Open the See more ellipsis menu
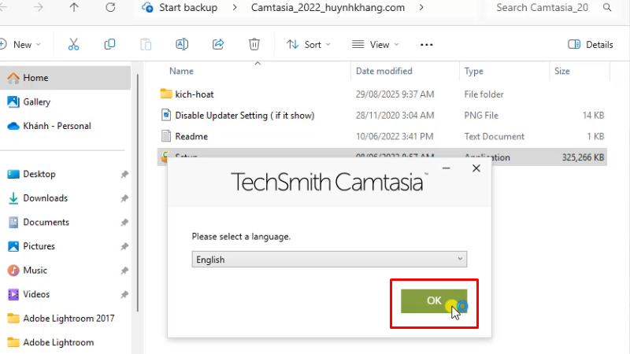 (426, 45)
